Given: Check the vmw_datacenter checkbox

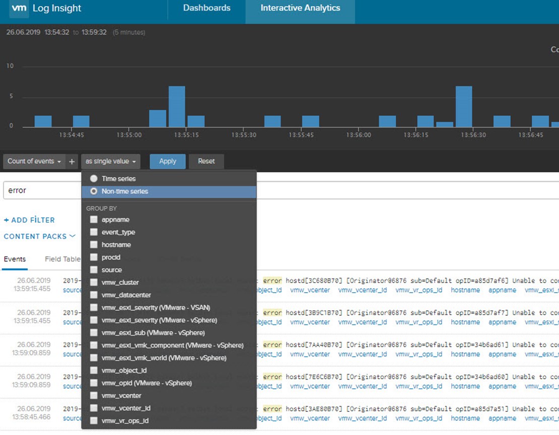Looking at the screenshot, I should coord(94,295).
